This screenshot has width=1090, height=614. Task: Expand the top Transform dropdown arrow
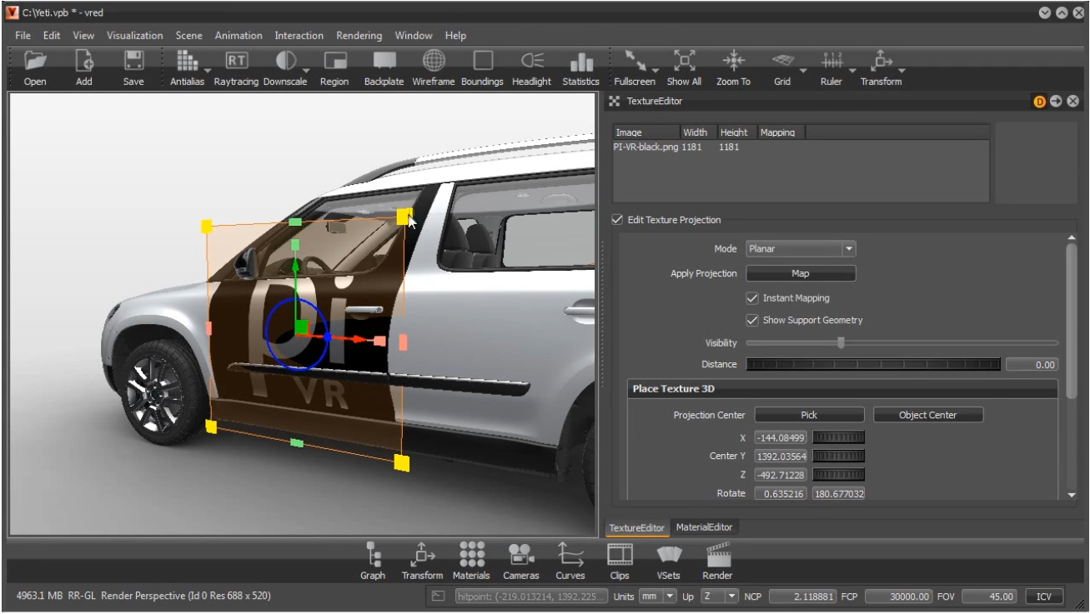901,70
